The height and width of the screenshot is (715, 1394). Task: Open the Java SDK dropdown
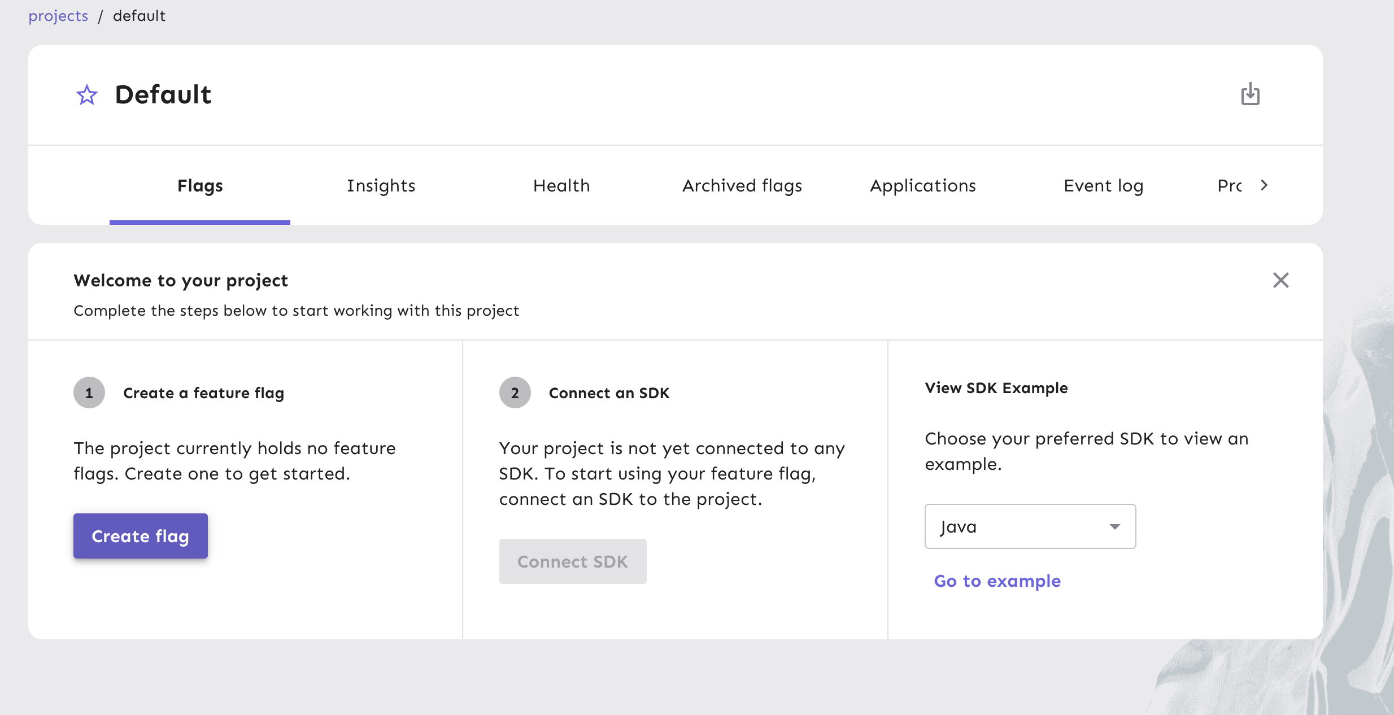click(1029, 526)
